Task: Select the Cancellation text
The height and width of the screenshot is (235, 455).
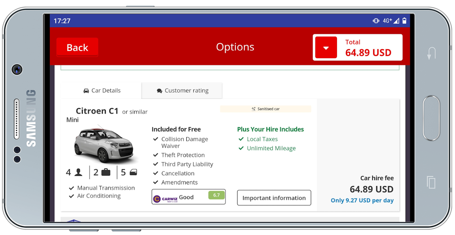Action: (178, 173)
